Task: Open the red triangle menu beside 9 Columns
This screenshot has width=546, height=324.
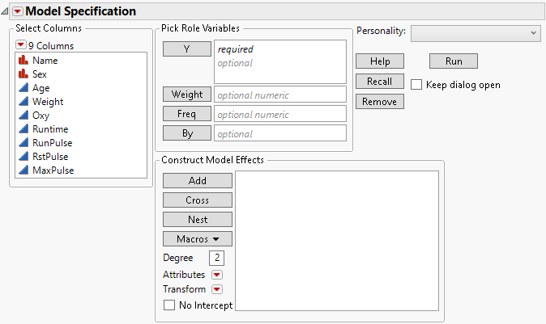Action: pos(21,45)
